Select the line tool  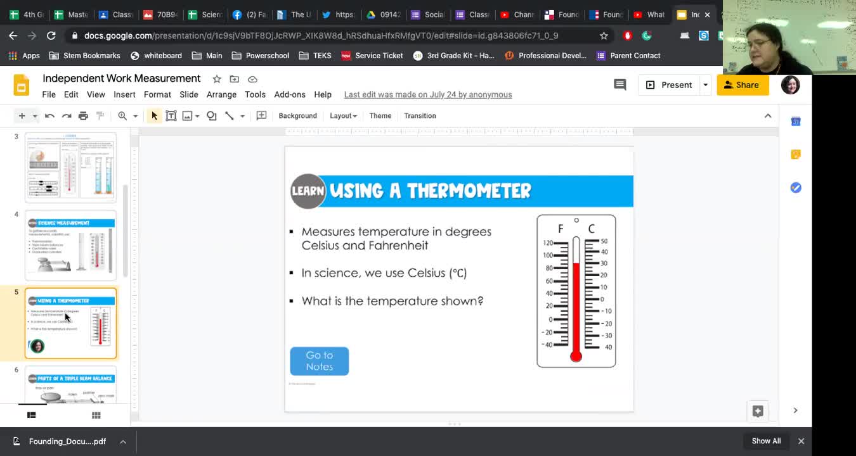pos(230,116)
